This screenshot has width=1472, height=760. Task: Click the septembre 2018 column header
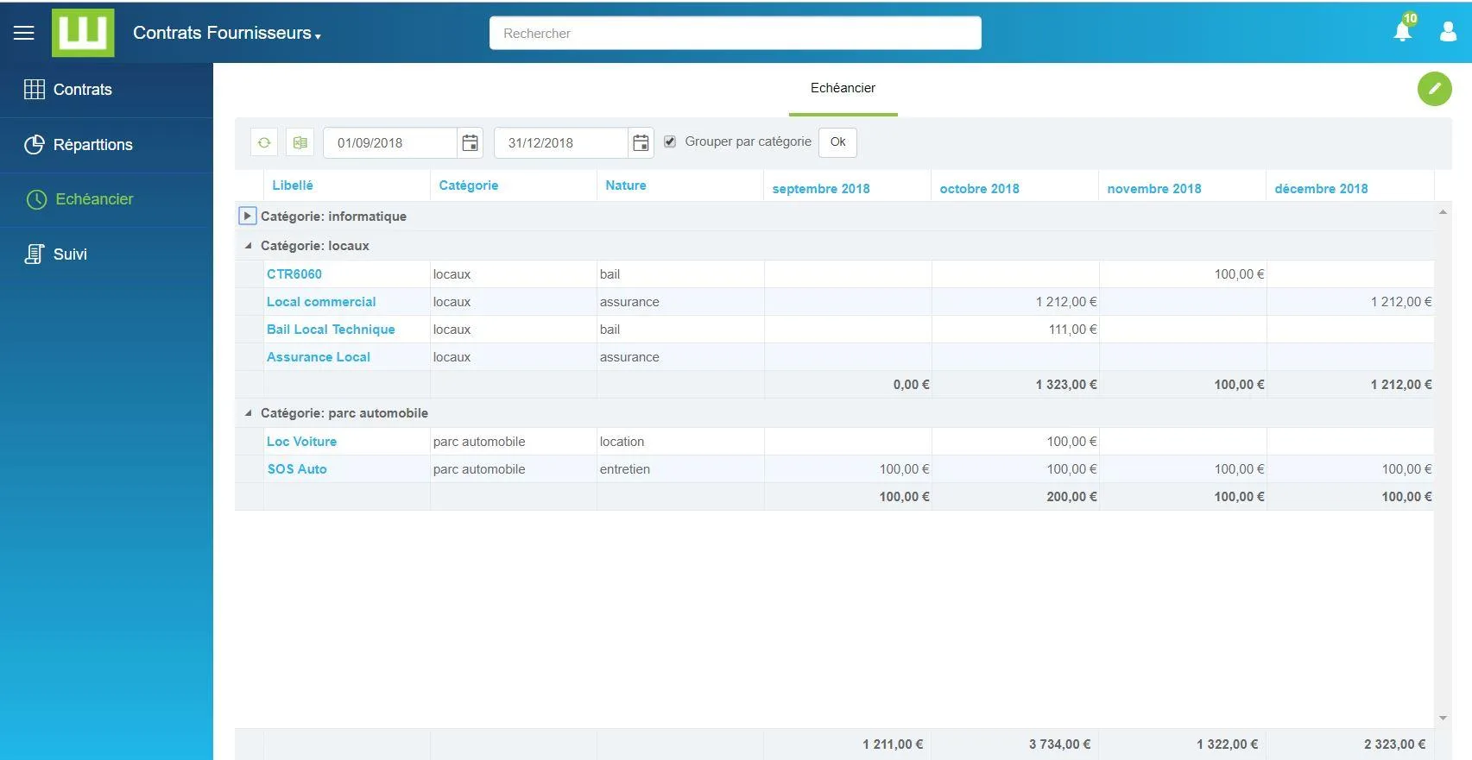pos(821,189)
